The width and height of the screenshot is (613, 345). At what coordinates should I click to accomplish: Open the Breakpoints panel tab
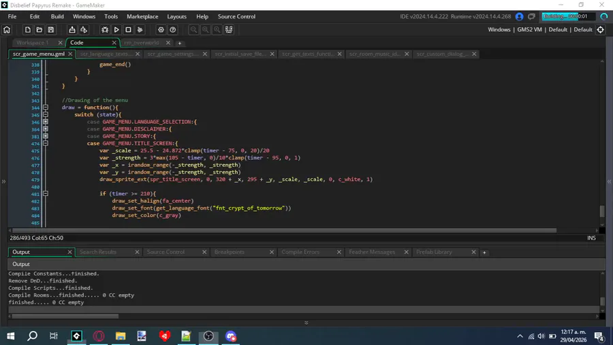pyautogui.click(x=230, y=252)
